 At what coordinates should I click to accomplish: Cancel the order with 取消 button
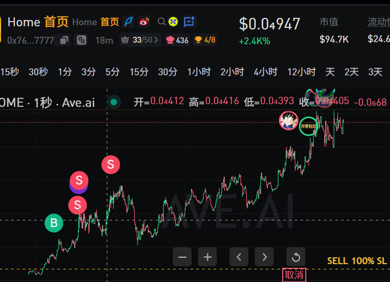pyautogui.click(x=294, y=275)
